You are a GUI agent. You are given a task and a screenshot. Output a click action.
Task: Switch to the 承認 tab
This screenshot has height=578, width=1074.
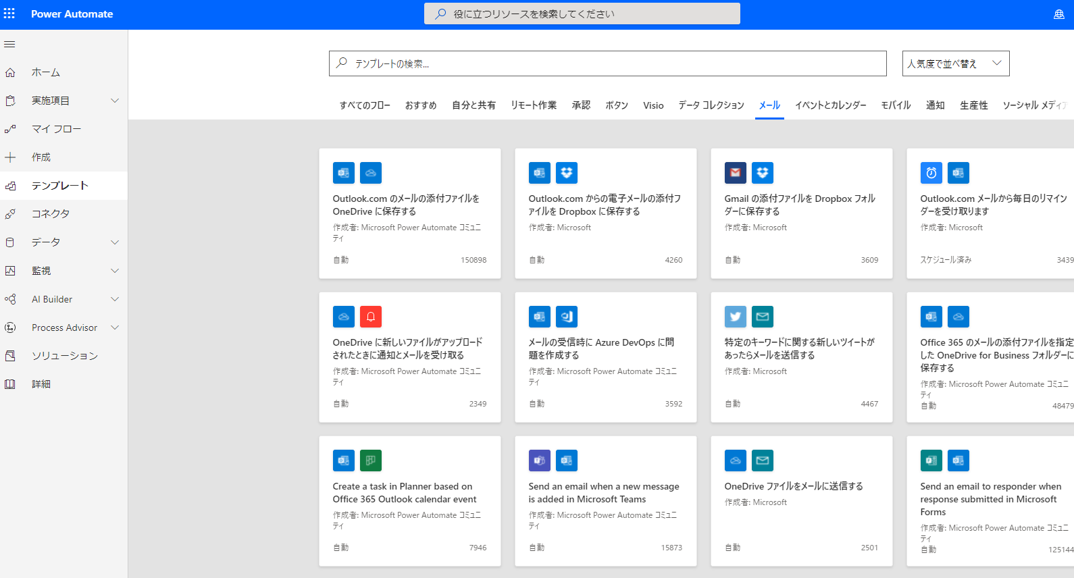(581, 105)
